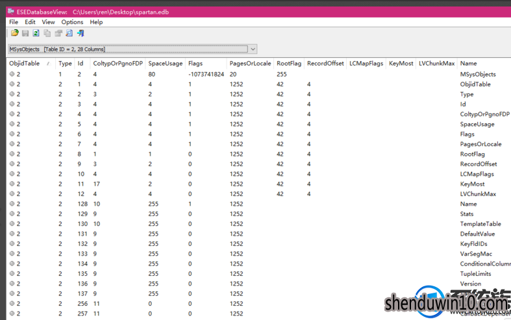Click the PagesOrLocale cell 20
511x320 pixels.
click(233, 74)
